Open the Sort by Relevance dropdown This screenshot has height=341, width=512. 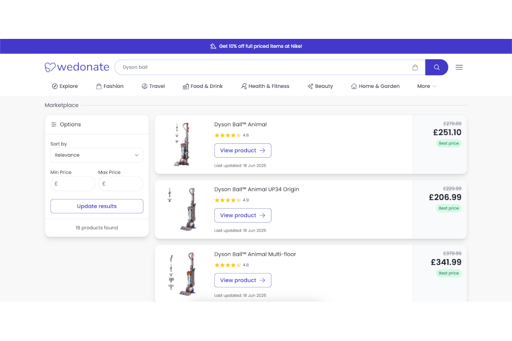[97, 155]
